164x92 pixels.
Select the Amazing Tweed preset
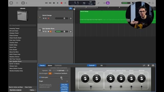pos(14,28)
